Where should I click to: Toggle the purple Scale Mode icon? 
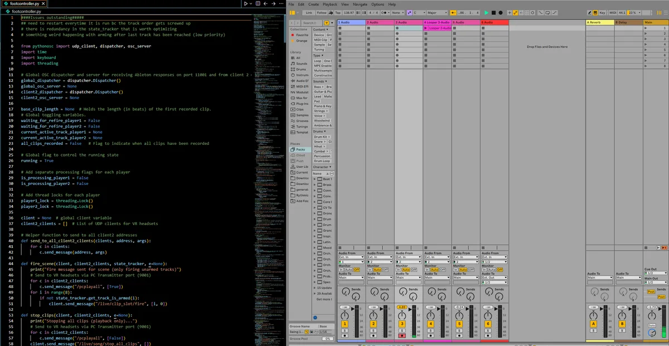[409, 13]
